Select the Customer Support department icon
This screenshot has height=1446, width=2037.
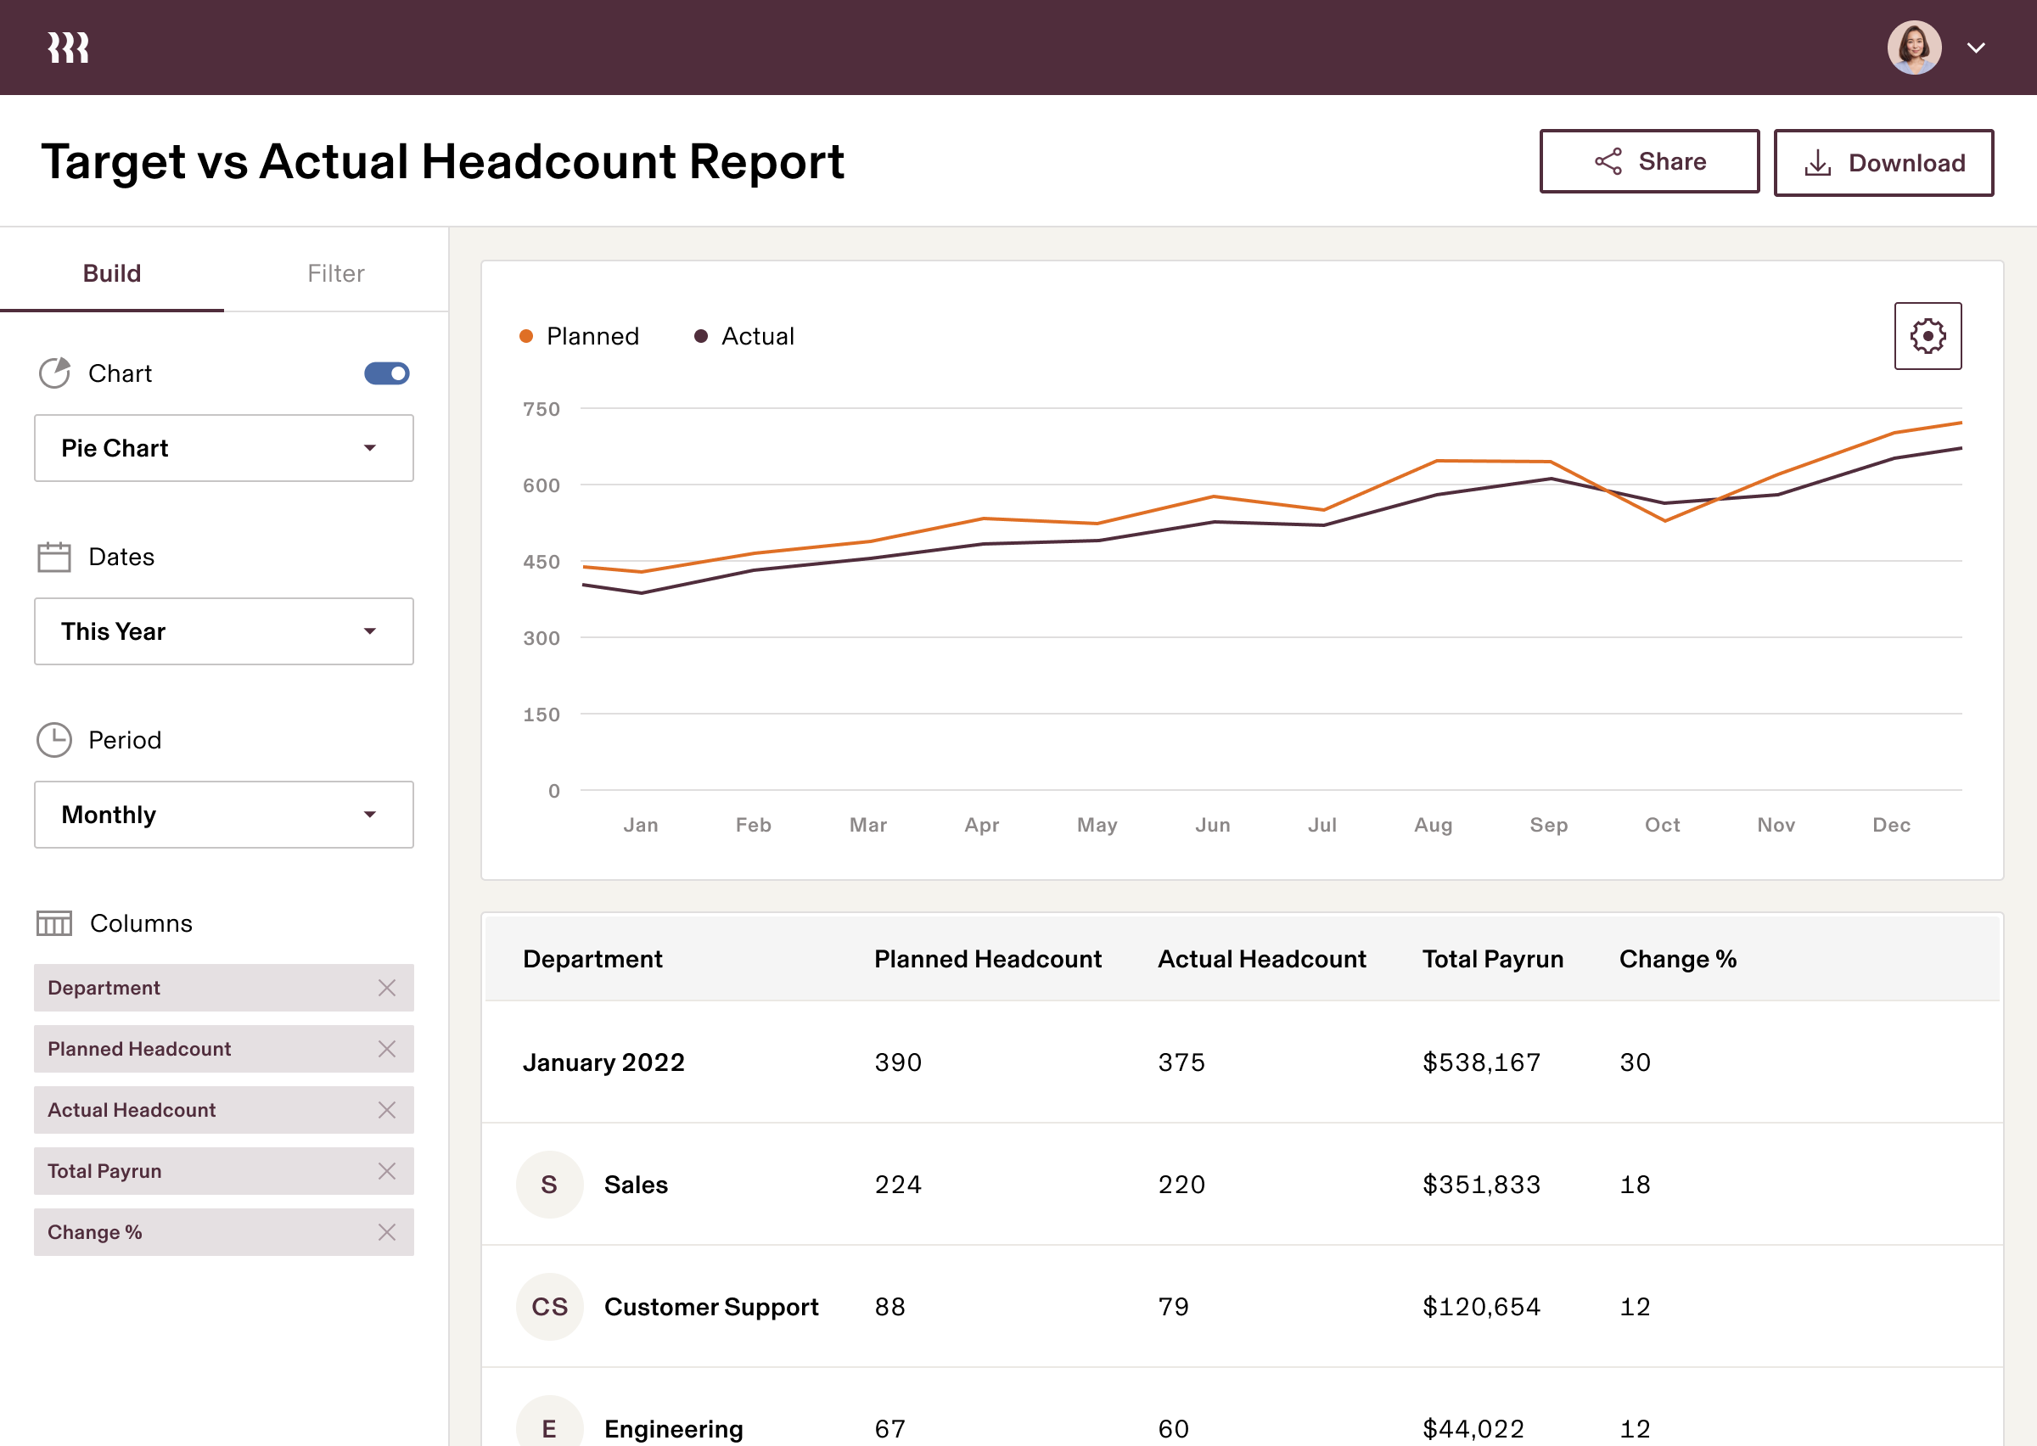(549, 1306)
